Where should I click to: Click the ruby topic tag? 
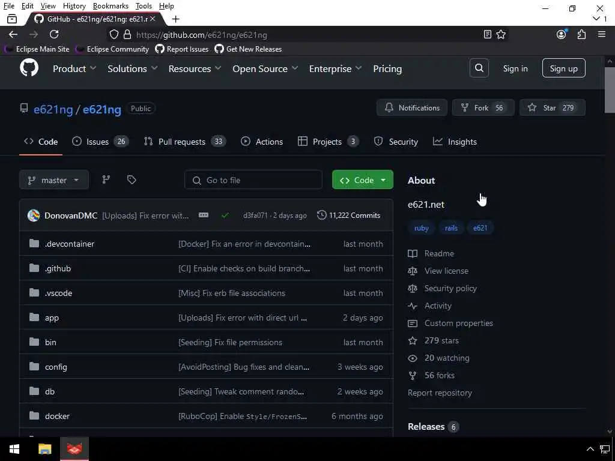(421, 227)
